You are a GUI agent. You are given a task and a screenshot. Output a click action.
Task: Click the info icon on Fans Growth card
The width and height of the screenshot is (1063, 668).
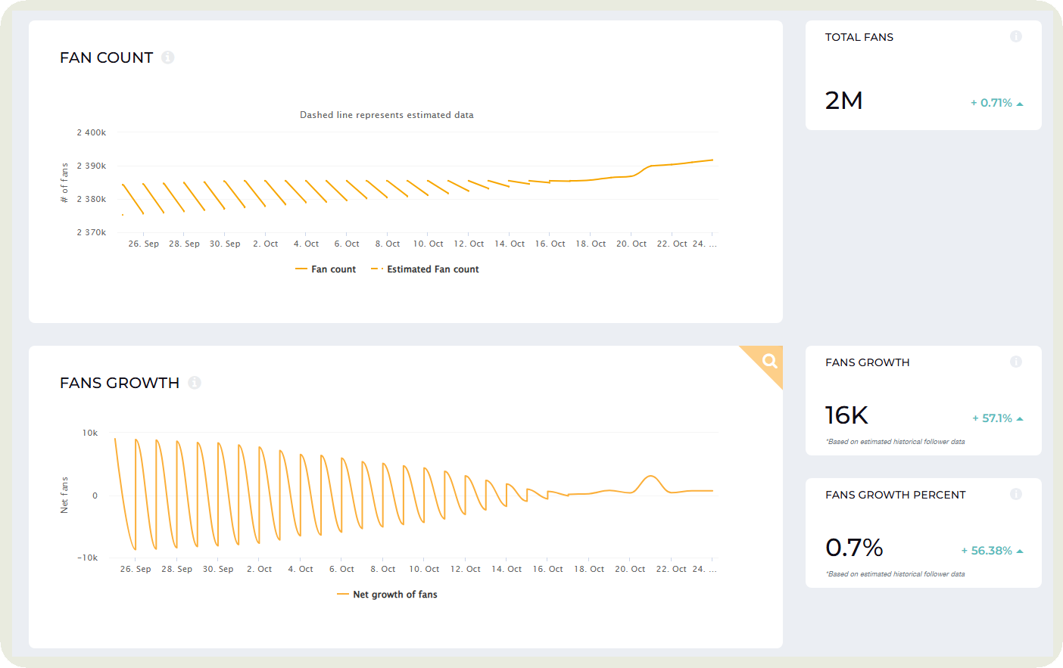(1016, 362)
